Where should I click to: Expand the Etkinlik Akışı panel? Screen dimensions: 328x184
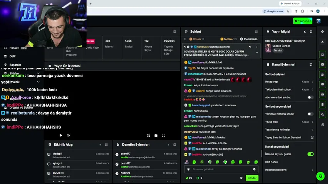[106, 145]
